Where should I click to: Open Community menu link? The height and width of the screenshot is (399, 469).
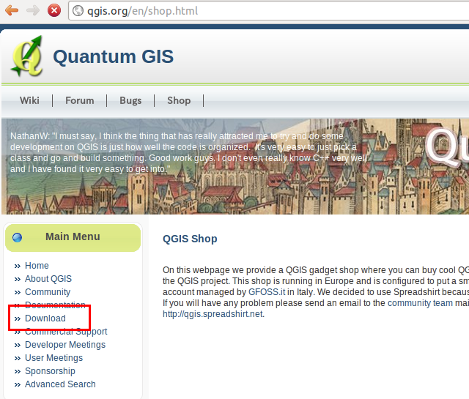pos(48,291)
